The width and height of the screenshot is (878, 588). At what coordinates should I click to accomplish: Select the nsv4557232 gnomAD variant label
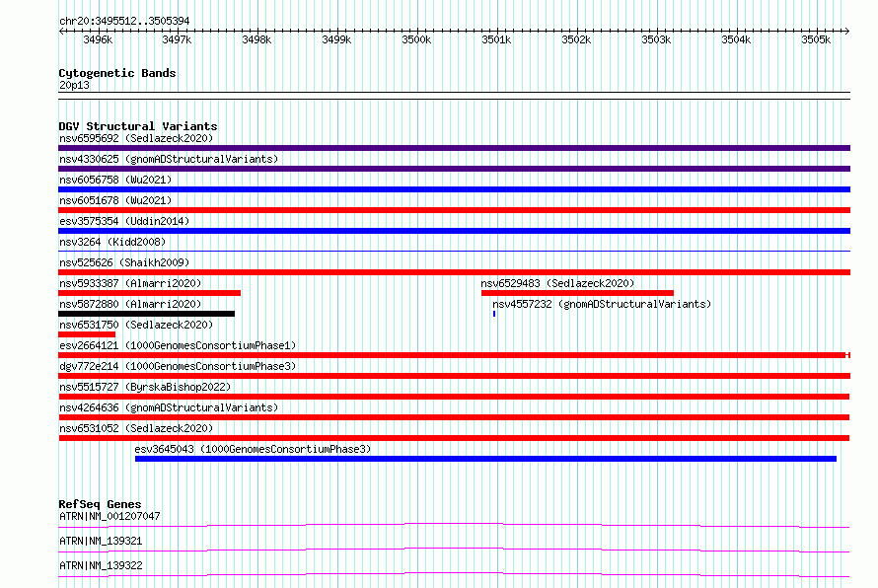click(602, 304)
